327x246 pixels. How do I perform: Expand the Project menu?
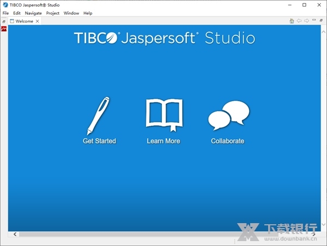(53, 13)
